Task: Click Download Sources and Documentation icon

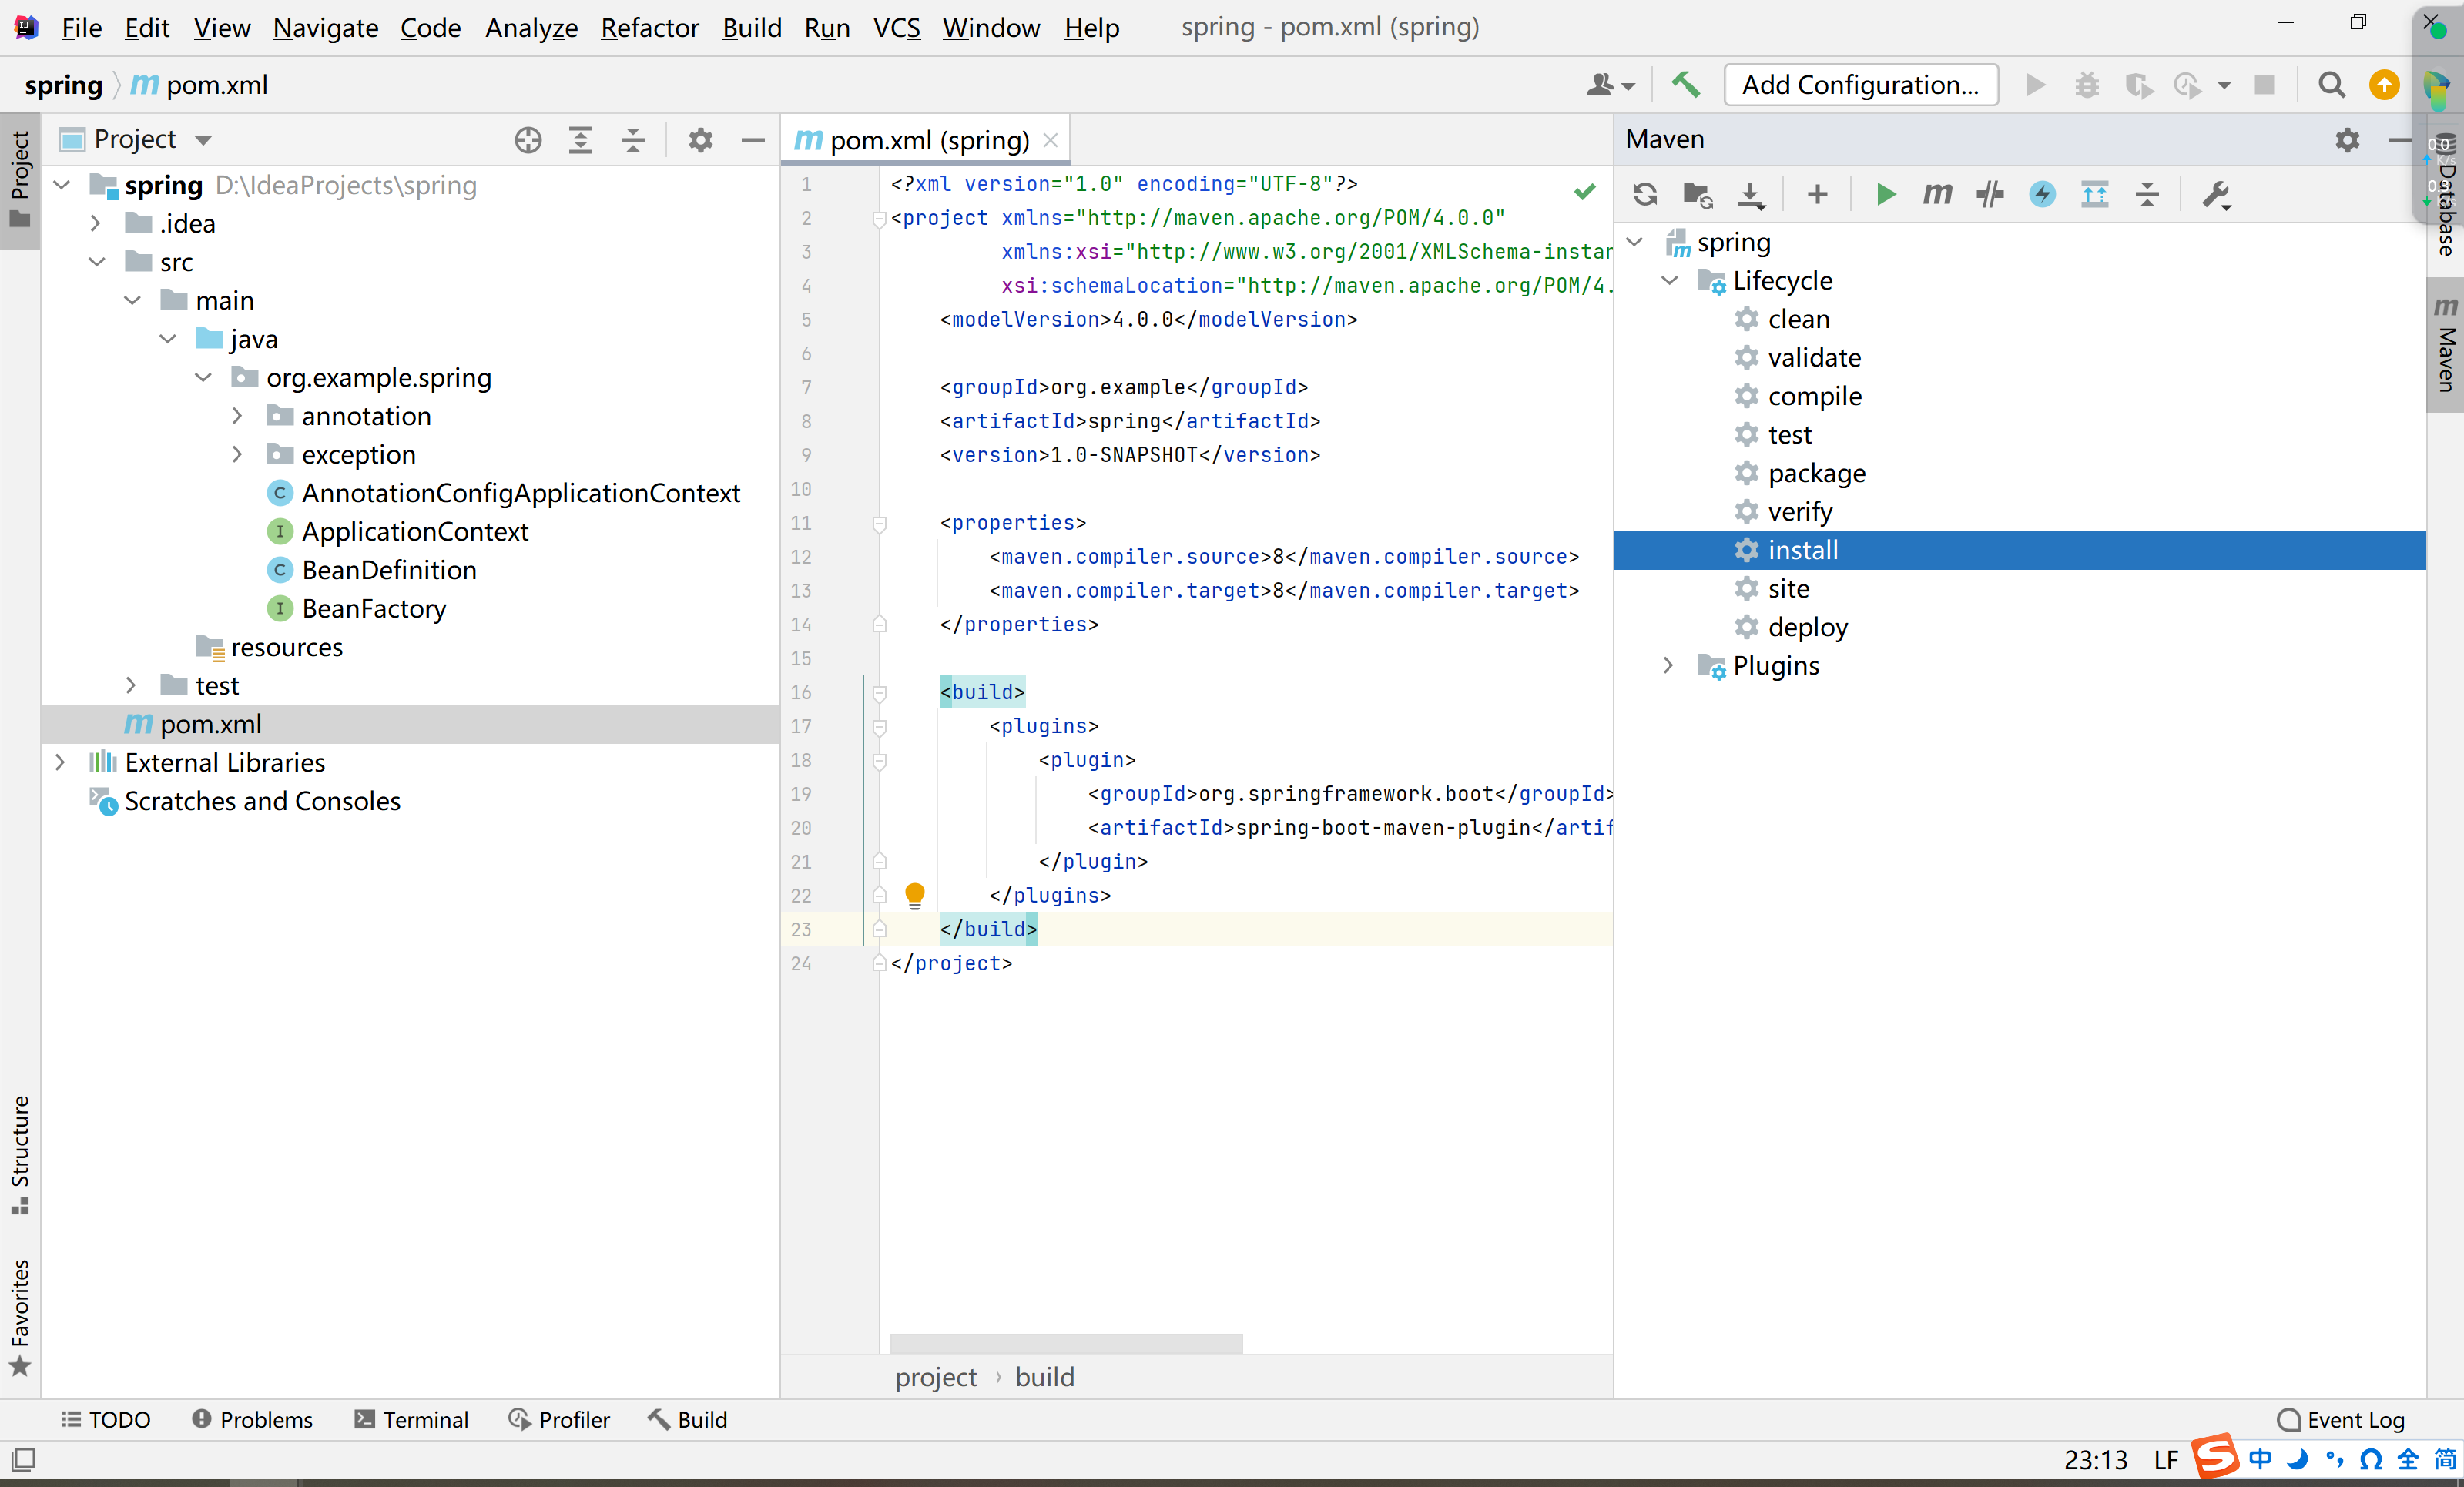Action: (x=1751, y=194)
